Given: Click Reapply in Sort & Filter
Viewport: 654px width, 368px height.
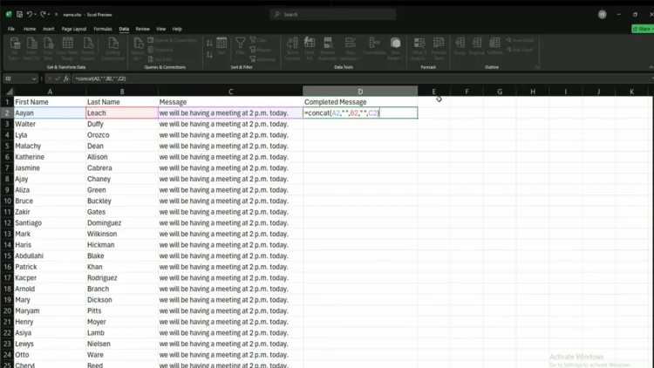Looking at the screenshot, I should 261,50.
